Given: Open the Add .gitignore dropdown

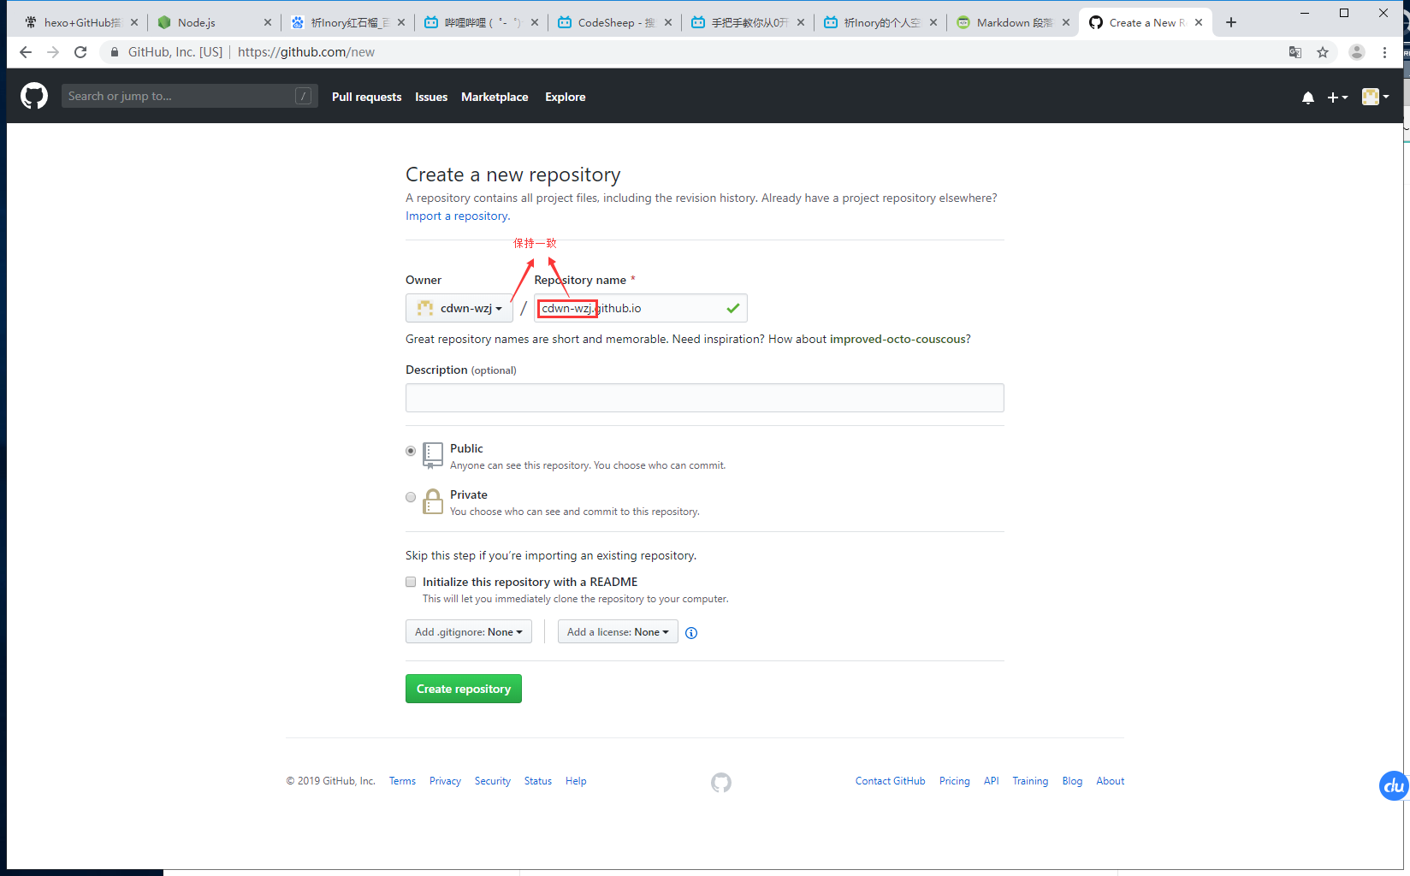Looking at the screenshot, I should point(468,631).
